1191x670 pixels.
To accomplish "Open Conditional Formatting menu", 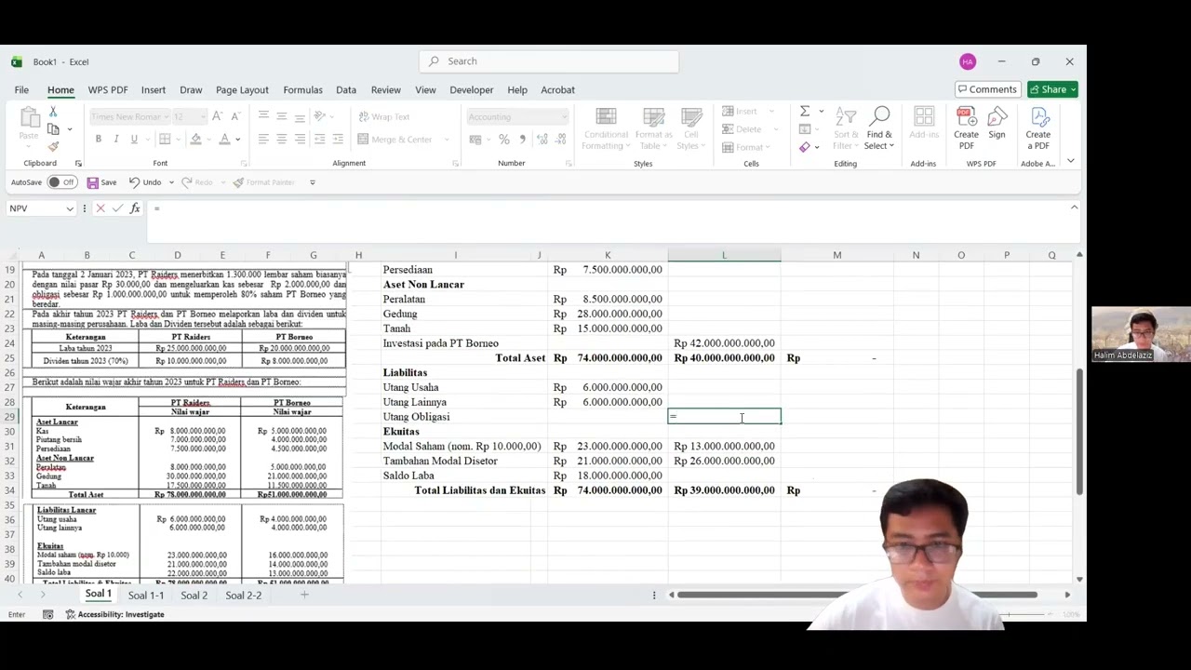I will coord(606,129).
